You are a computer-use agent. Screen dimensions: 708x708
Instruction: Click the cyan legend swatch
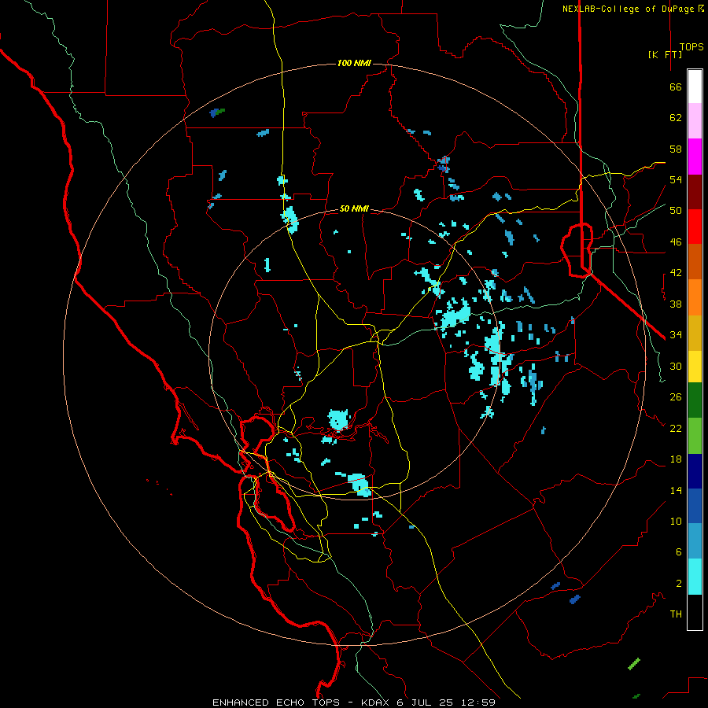(695, 577)
